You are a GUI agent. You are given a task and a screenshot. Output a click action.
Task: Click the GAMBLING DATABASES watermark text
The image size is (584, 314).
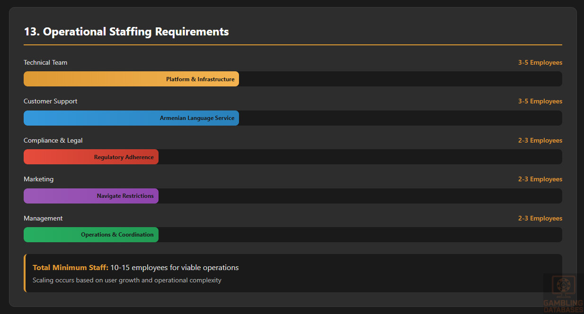563,306
